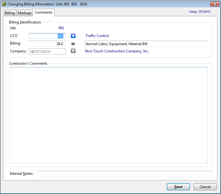This screenshot has width=221, height=194.
Task: Click into the CCO field showing 001
Action: (x=47, y=36)
